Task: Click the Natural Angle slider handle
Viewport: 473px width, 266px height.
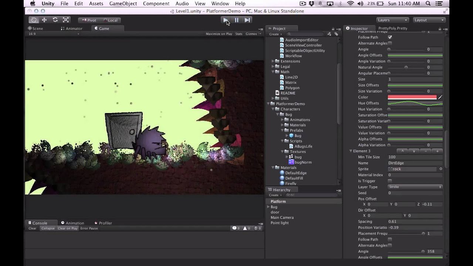Action: (406, 67)
